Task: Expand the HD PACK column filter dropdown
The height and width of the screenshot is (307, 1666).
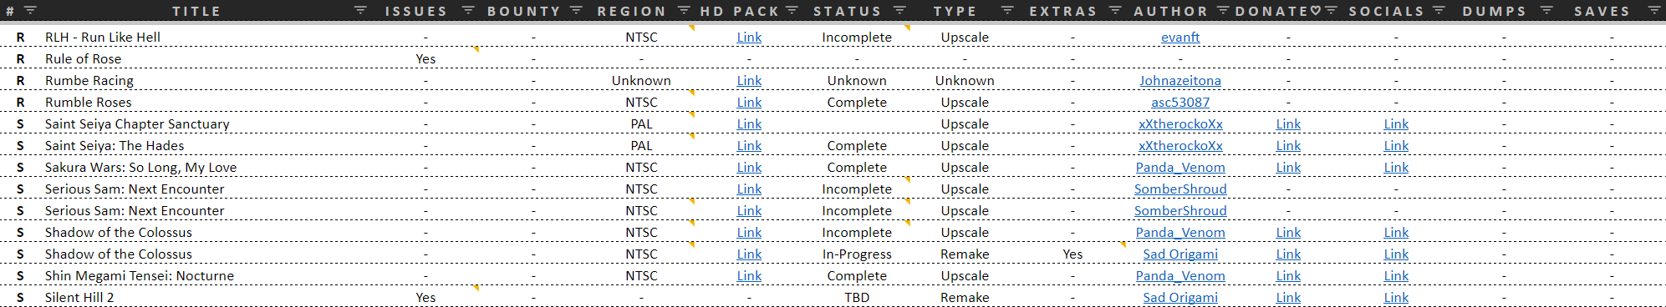Action: click(x=792, y=11)
